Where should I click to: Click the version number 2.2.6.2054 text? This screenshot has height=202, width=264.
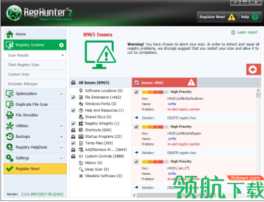42,194
